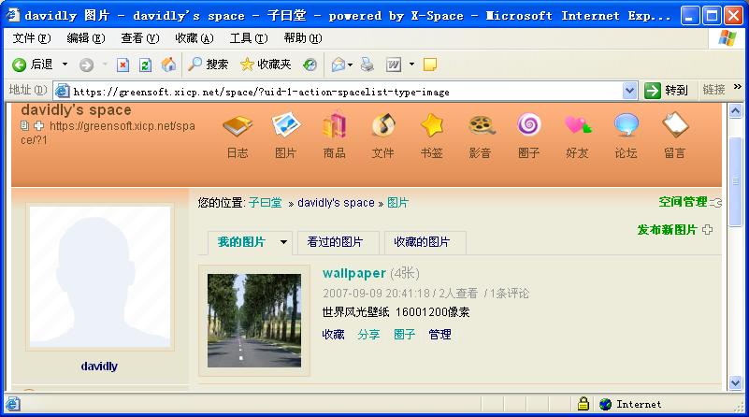Print the page with printer icon
Viewport: 749px width, 417px height.
367,65
